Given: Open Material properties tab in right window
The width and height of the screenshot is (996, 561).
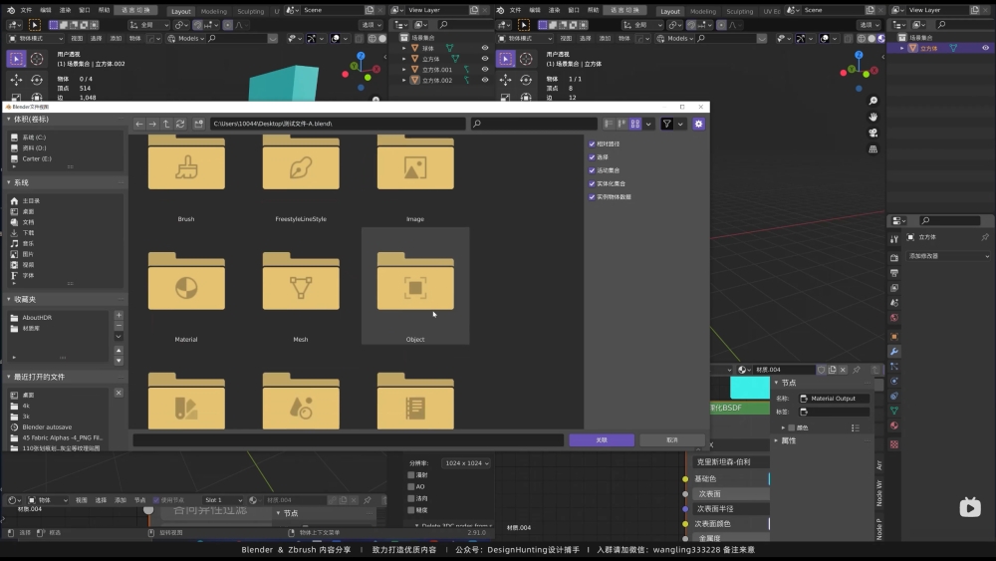Looking at the screenshot, I should (894, 425).
